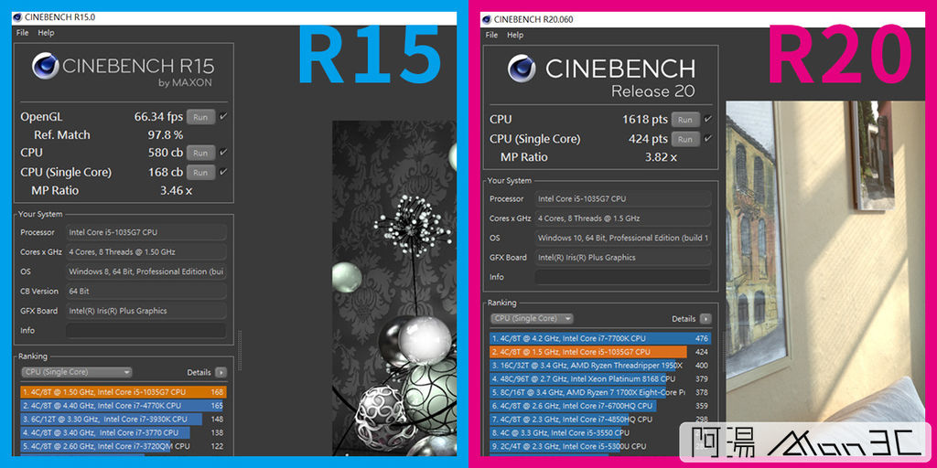Click R15 Cores x GHz field
Image resolution: width=937 pixels, height=468 pixels.
(x=146, y=252)
